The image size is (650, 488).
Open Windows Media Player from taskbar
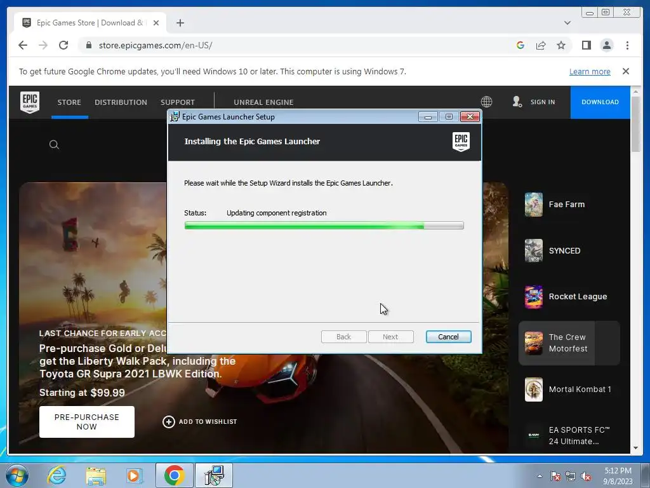tap(134, 475)
